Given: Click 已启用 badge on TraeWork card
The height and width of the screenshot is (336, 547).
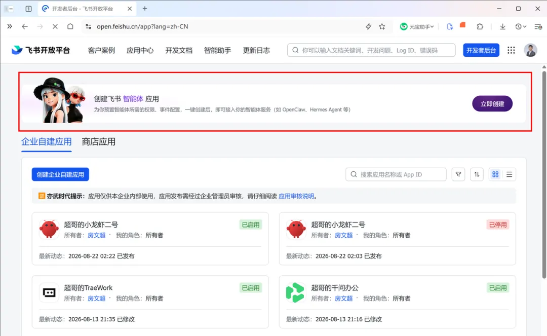Looking at the screenshot, I should (x=251, y=288).
